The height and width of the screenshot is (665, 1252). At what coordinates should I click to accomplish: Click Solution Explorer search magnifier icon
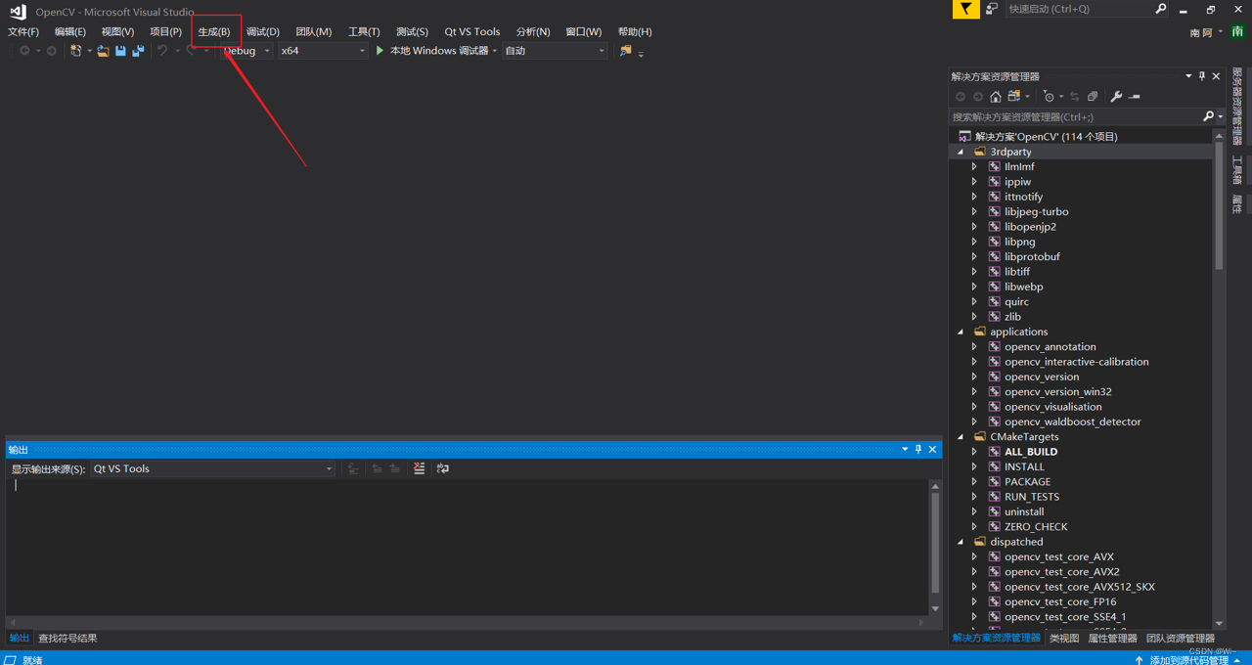click(1208, 116)
